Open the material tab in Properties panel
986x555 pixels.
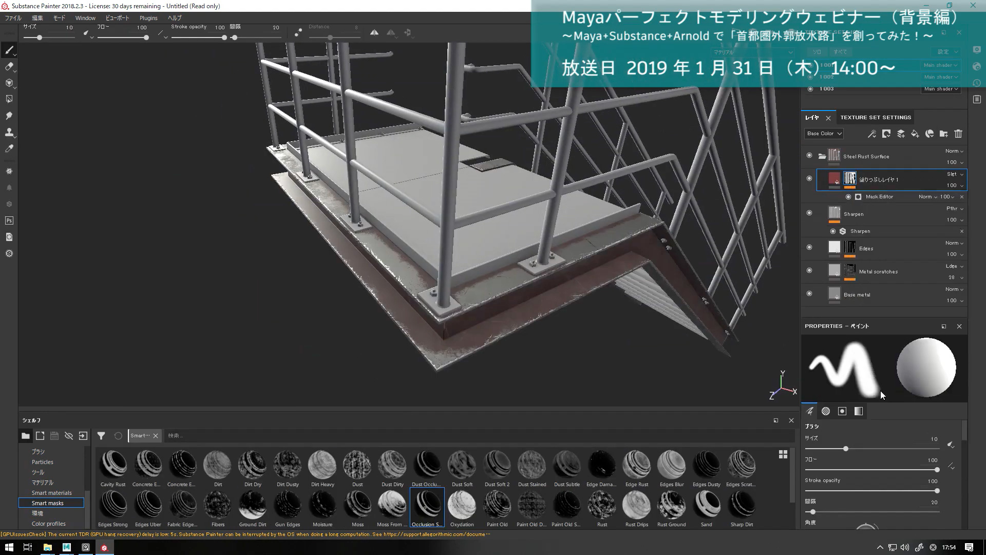859,411
